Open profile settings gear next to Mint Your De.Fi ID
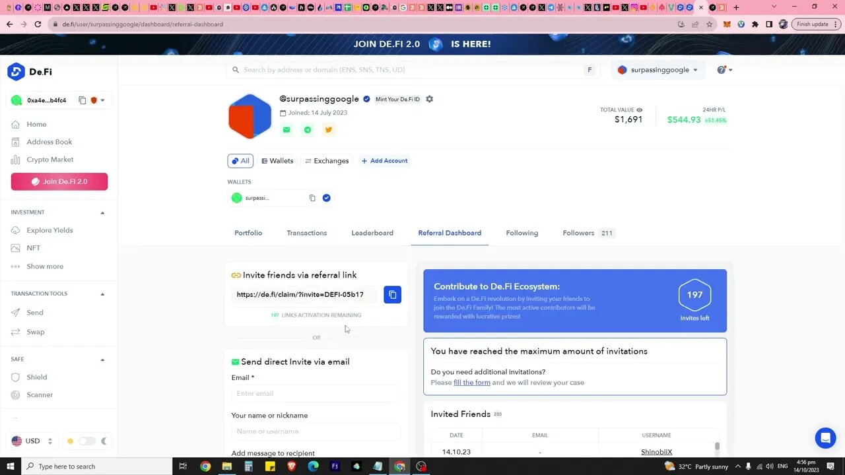The width and height of the screenshot is (845, 475). point(430,99)
